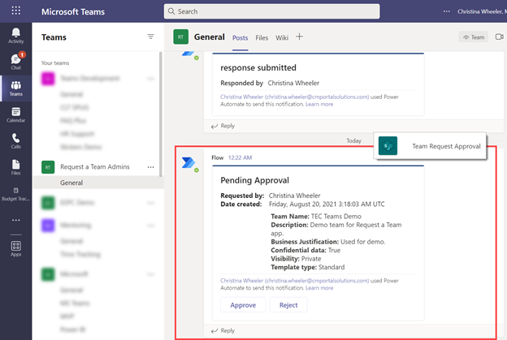Screen dimensions: 507x340
Task: Switch to the Files tab
Action: tap(262, 38)
